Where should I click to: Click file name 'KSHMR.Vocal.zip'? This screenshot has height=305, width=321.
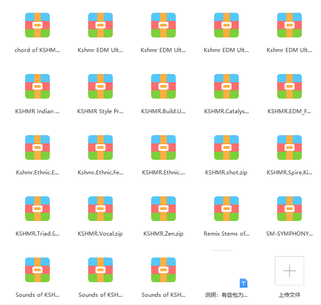pyautogui.click(x=100, y=234)
